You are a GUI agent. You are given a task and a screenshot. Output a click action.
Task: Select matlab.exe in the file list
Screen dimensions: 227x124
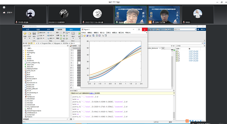pos(31,97)
